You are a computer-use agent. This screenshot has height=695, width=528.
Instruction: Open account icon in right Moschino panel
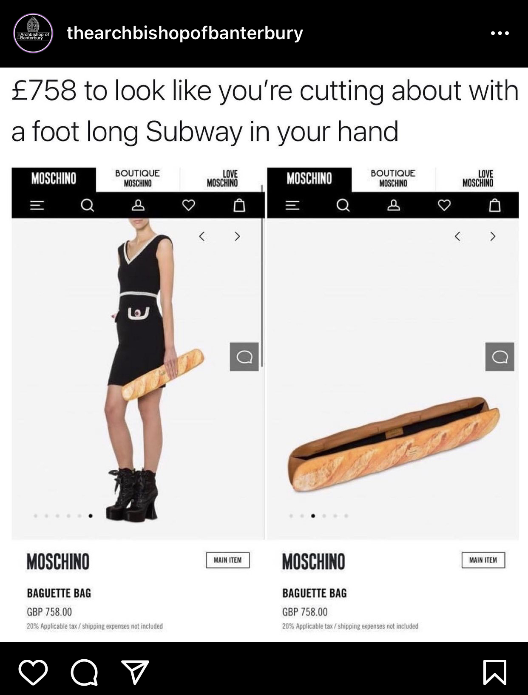point(393,206)
